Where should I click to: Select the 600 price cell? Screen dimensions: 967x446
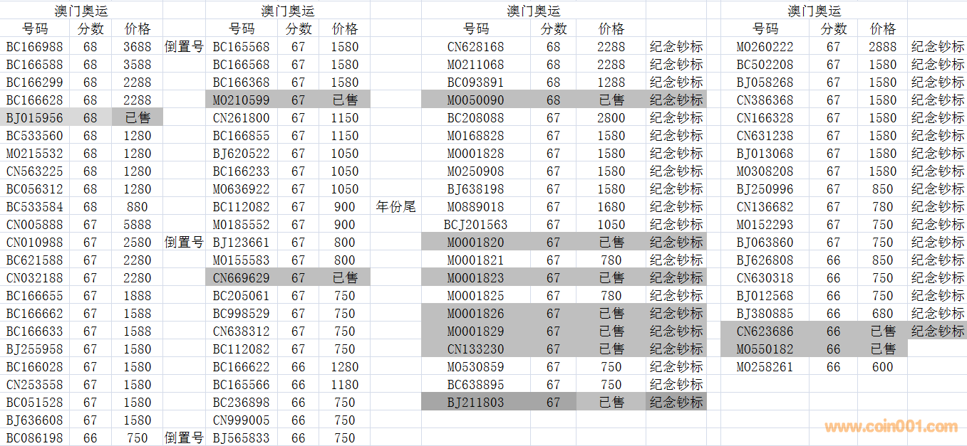(882, 367)
